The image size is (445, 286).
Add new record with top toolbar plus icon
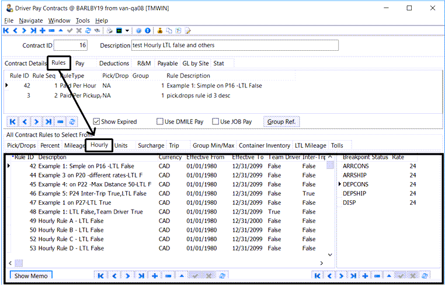tap(43, 30)
